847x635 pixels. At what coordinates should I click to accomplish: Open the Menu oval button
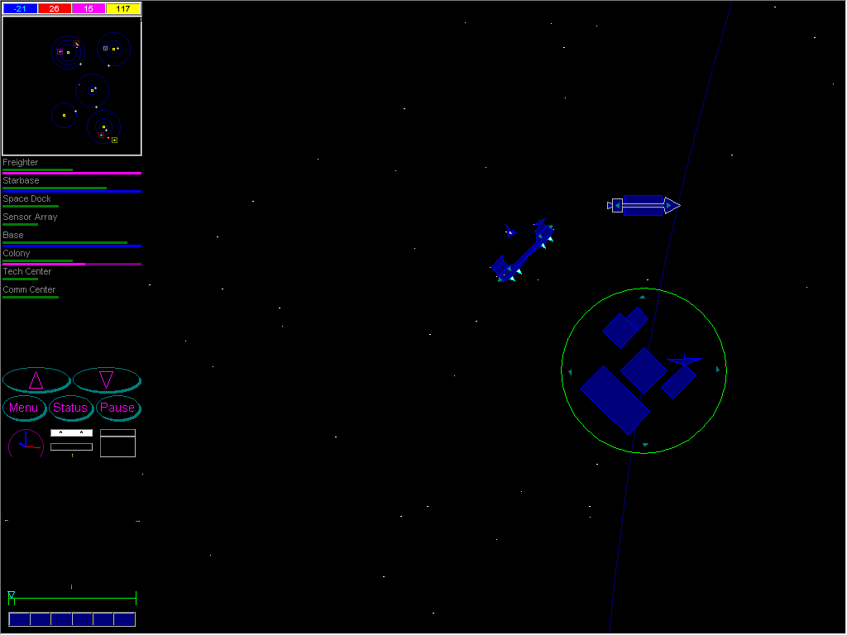coord(24,408)
